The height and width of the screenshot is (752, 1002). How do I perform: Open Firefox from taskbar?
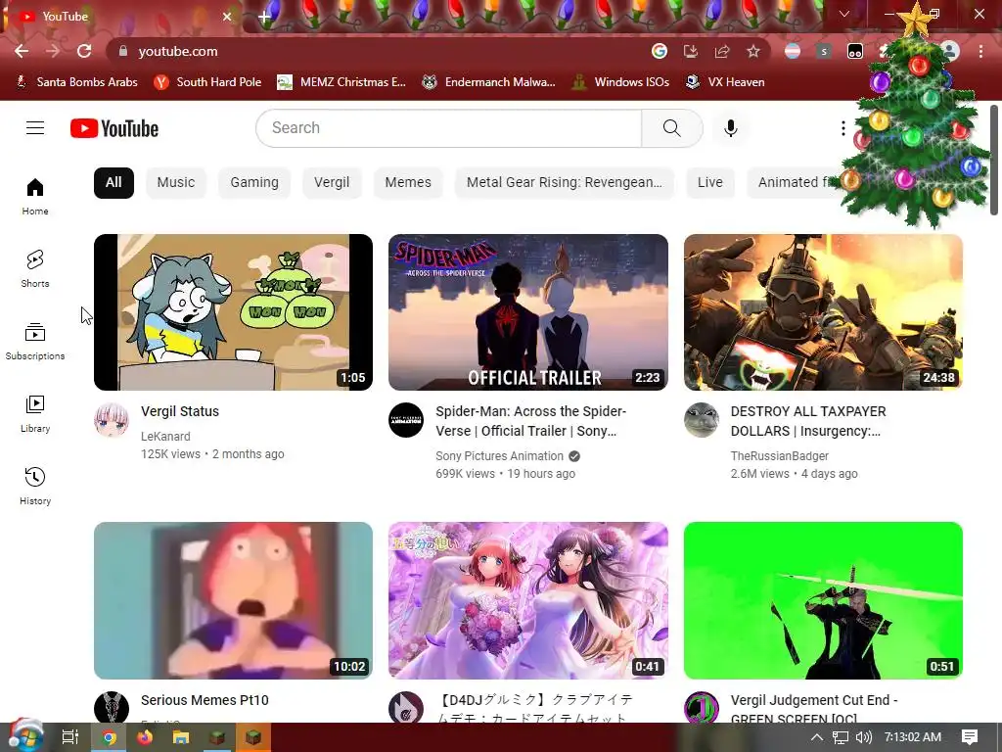145,737
